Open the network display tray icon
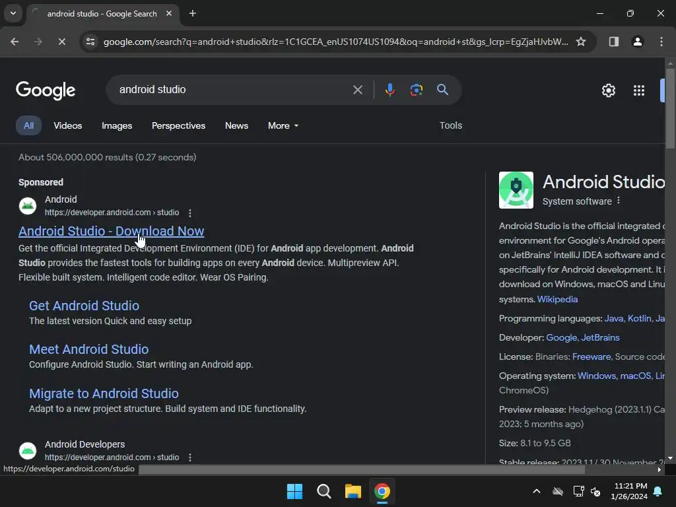The height and width of the screenshot is (507, 676). click(578, 491)
